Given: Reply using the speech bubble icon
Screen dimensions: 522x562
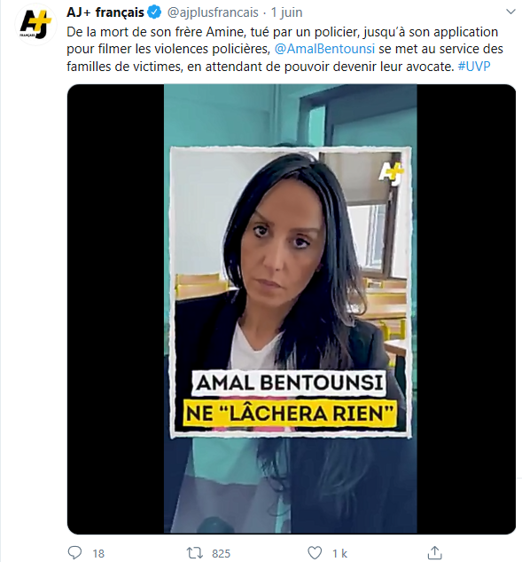Looking at the screenshot, I should click(74, 553).
